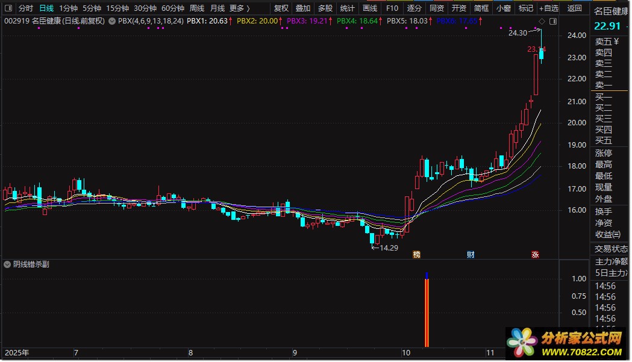Click the 开资 toolbar button
The width and height of the screenshot is (632, 362).
click(458, 8)
